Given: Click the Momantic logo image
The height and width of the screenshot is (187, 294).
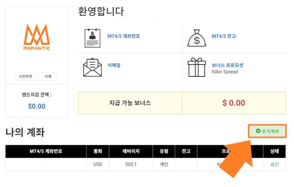Looking at the screenshot, I should [37, 37].
